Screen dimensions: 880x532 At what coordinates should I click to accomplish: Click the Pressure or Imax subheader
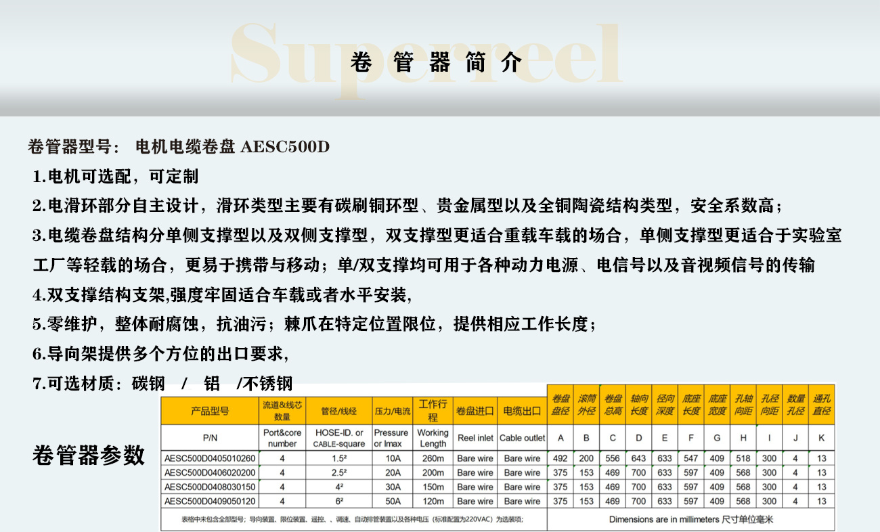pos(391,438)
